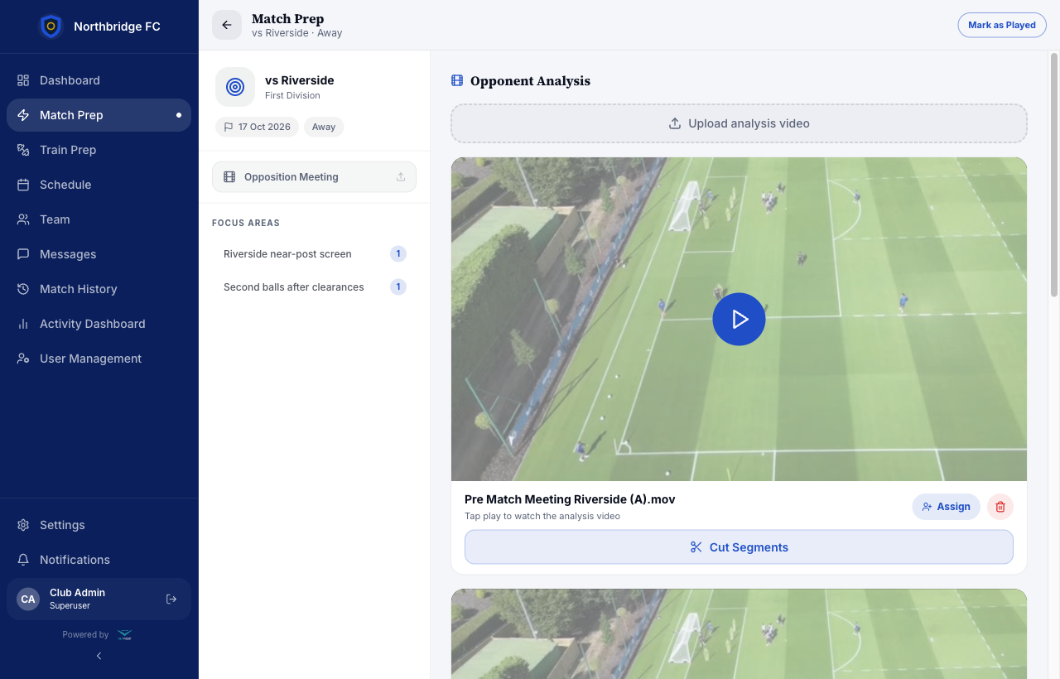The width and height of the screenshot is (1060, 679).
Task: Open User Management
Action: (x=99, y=359)
